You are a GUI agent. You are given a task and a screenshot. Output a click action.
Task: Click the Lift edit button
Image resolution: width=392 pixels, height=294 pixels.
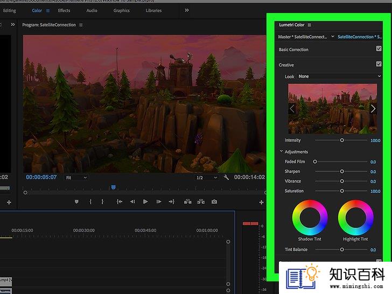click(x=188, y=201)
